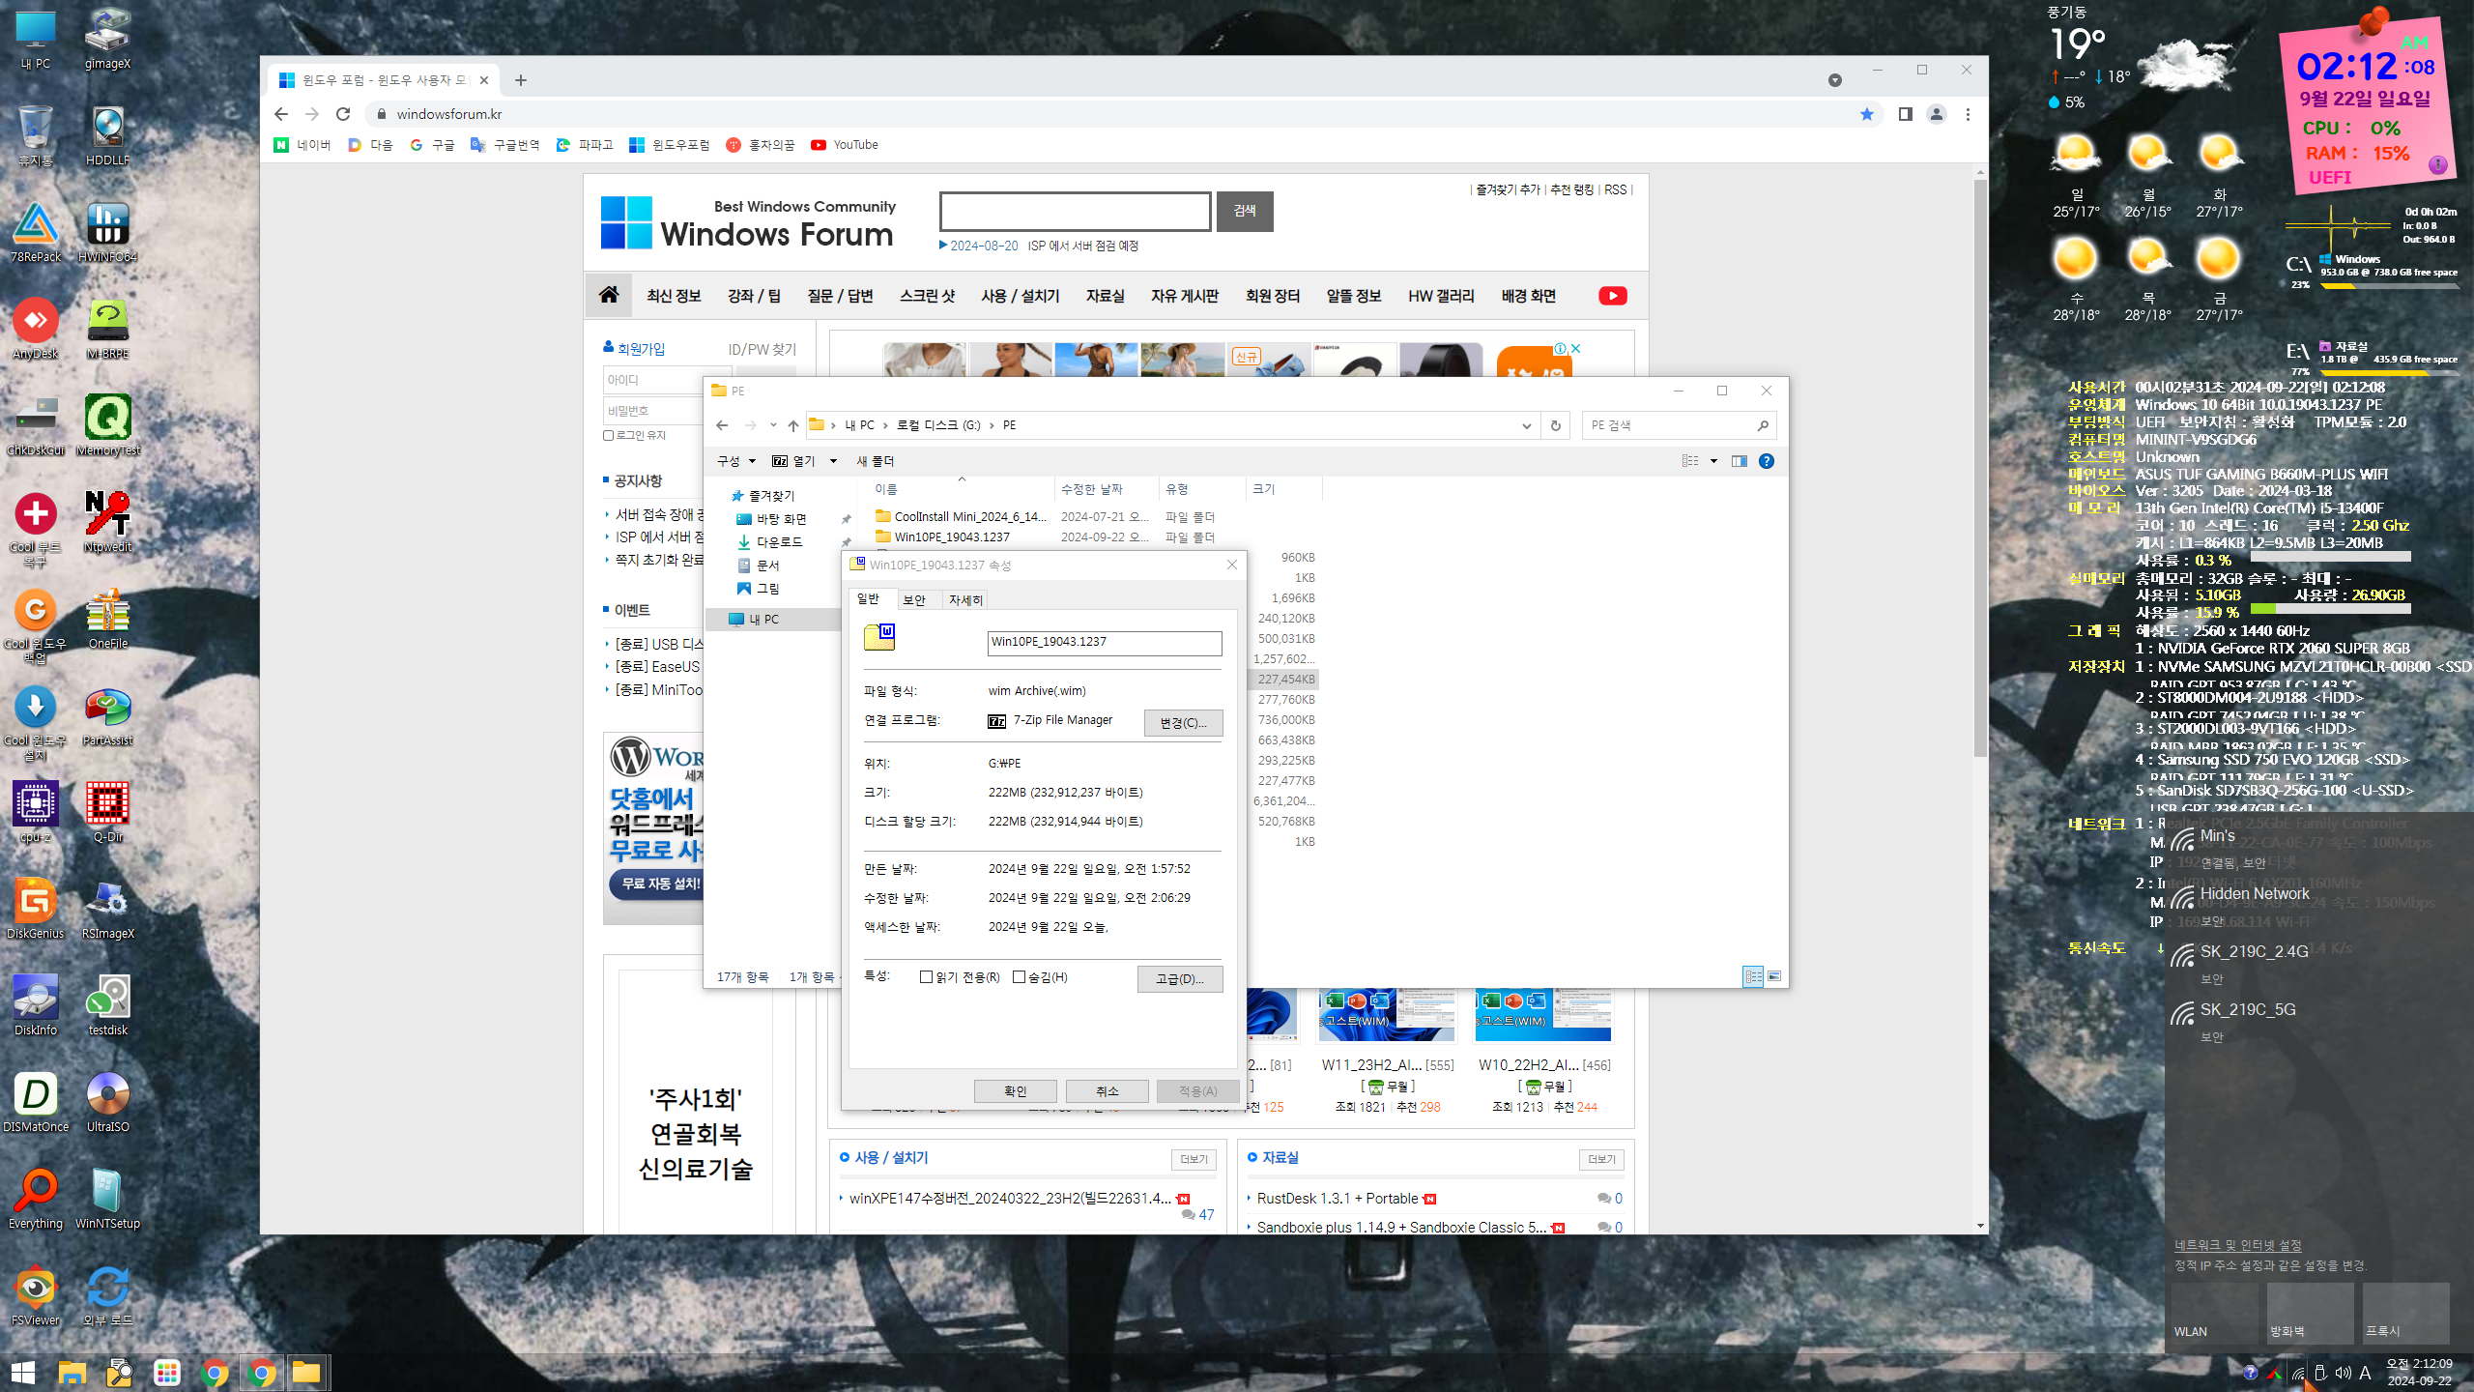Open 강좌 / 팁 forum menu

pos(754,296)
